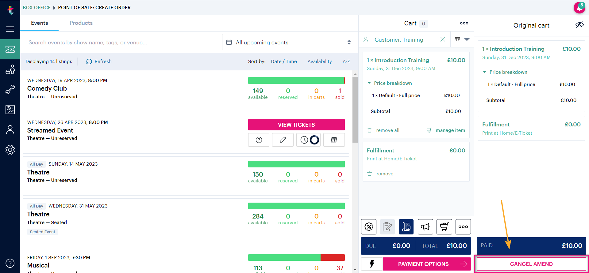Open the shopping cart icon button
Screen dimensions: 589x273
[x=444, y=227]
